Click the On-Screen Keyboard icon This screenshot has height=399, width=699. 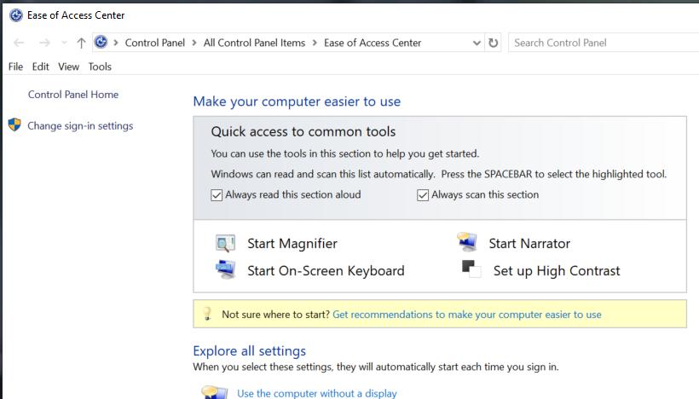click(x=226, y=269)
